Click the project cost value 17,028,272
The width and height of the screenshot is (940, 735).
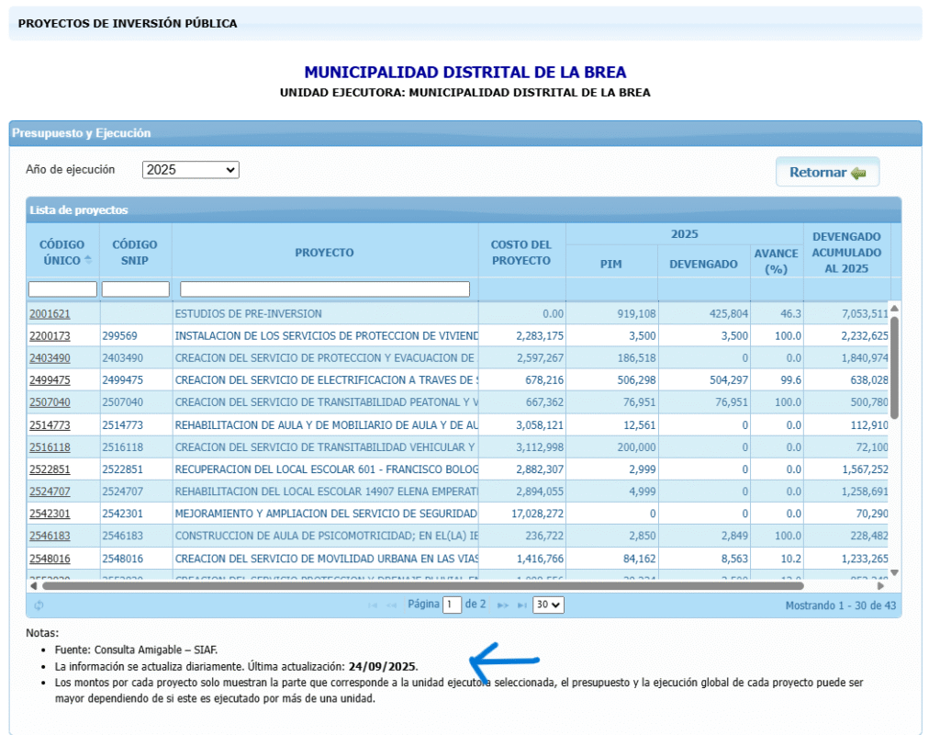click(x=538, y=514)
